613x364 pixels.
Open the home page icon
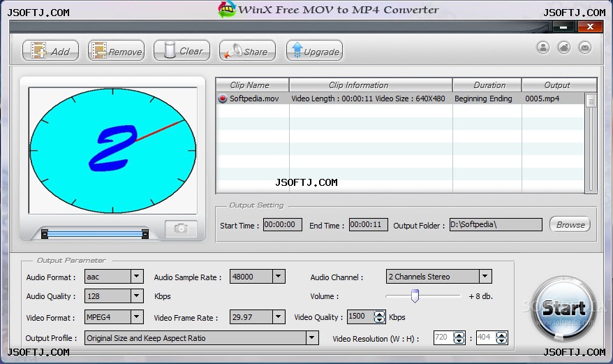coord(563,48)
